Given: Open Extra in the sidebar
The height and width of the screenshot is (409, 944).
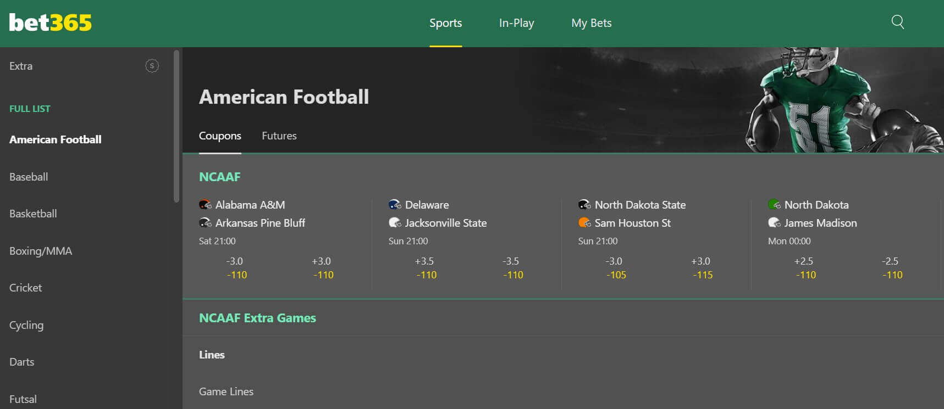Looking at the screenshot, I should click(21, 66).
